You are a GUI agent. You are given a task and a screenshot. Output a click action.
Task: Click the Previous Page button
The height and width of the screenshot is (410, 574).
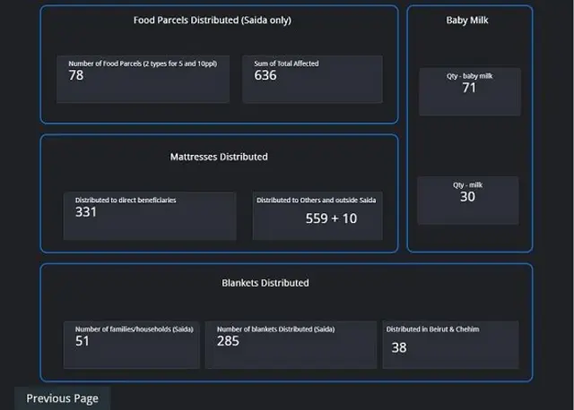pyautogui.click(x=62, y=398)
